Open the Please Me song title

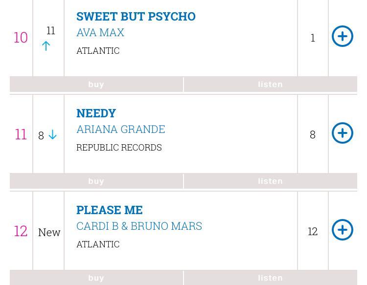pos(109,210)
